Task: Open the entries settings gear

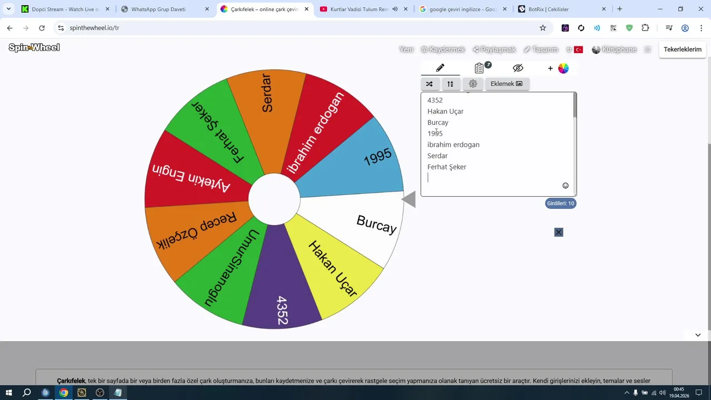Action: (473, 84)
